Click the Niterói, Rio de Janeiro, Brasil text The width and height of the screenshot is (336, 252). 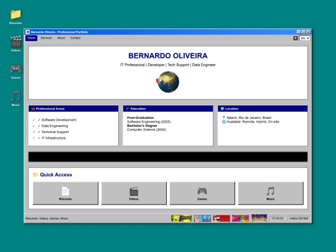click(249, 118)
